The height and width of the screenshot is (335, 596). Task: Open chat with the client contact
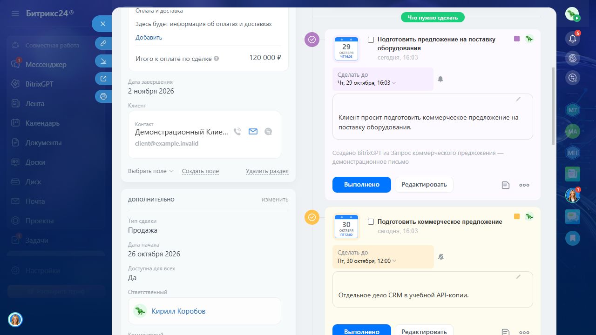pyautogui.click(x=268, y=132)
